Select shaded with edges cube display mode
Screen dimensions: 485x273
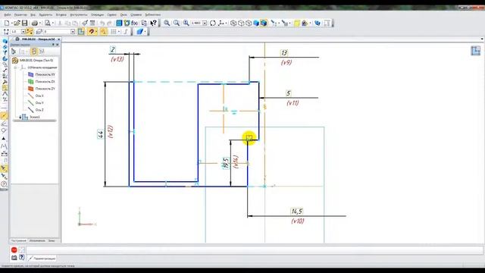[264, 23]
